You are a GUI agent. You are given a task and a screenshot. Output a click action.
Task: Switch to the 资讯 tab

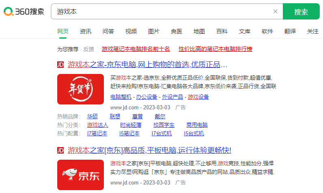[86, 31]
